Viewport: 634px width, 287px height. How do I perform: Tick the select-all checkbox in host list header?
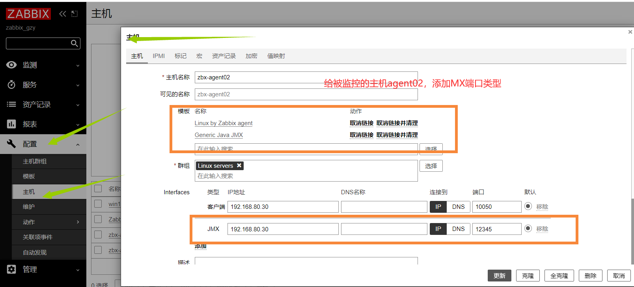pyautogui.click(x=98, y=189)
